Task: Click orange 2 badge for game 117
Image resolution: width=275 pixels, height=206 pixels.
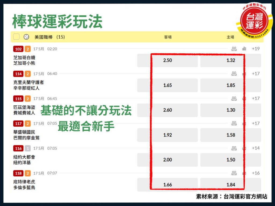Action: click(x=28, y=123)
